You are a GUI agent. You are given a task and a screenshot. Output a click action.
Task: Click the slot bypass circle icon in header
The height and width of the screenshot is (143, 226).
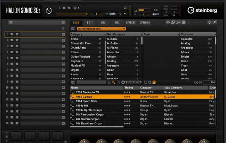[x=49, y=11]
